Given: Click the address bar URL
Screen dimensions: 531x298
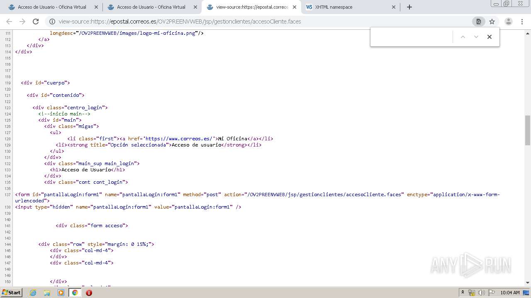Looking at the screenshot, I should [x=180, y=22].
